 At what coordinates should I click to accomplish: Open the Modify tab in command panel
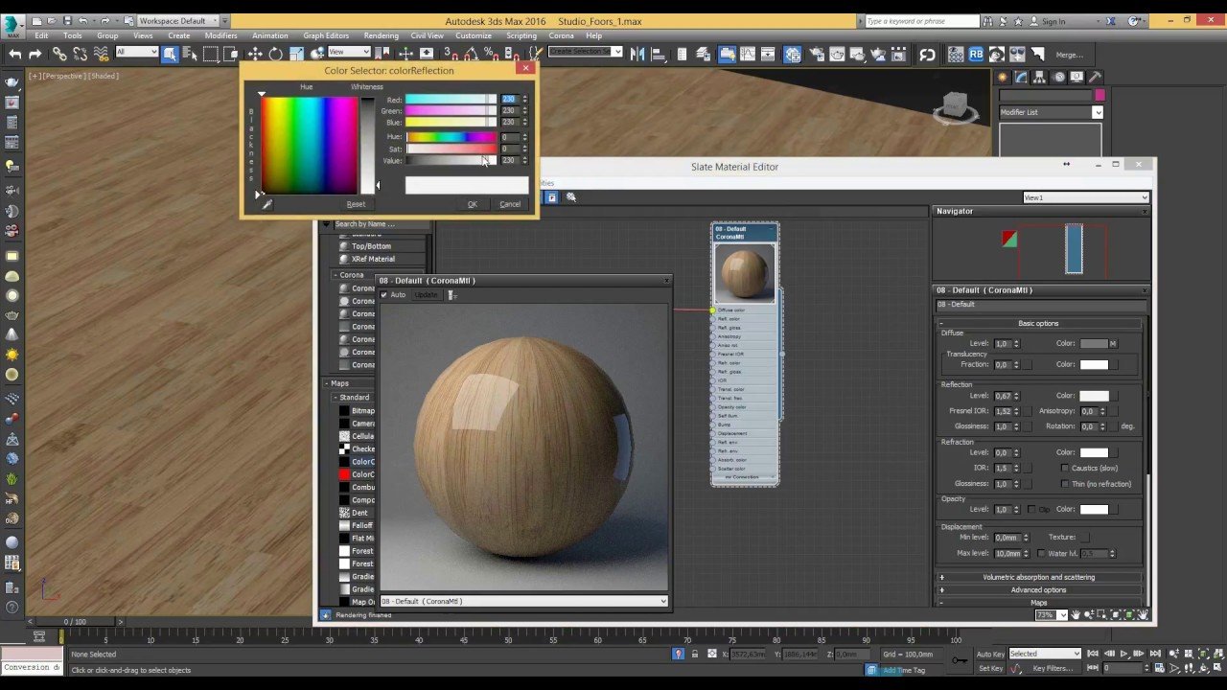(1022, 77)
